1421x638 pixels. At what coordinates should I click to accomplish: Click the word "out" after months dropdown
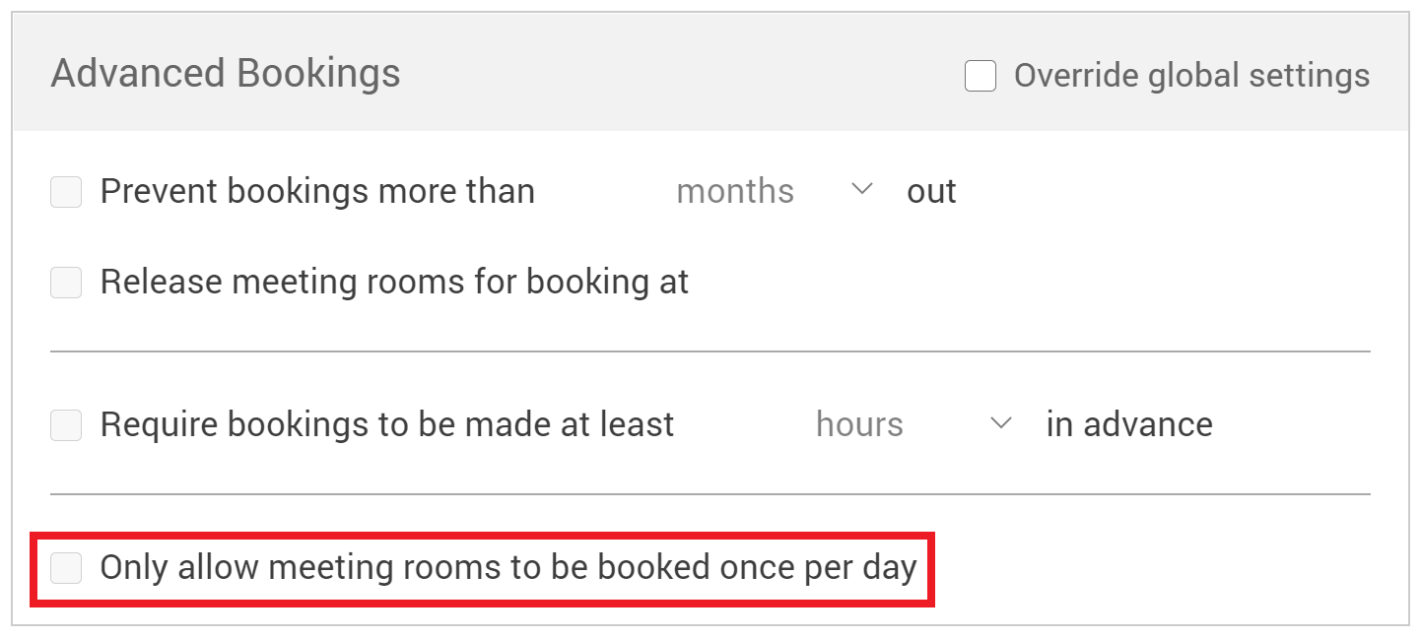click(931, 192)
